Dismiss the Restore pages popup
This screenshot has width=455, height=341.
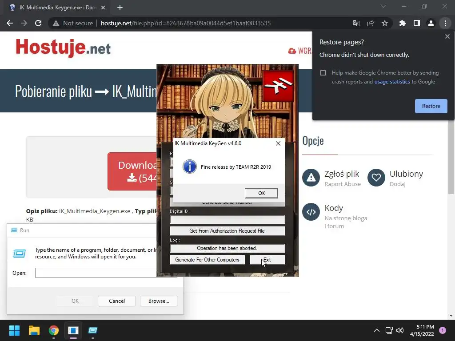click(447, 36)
